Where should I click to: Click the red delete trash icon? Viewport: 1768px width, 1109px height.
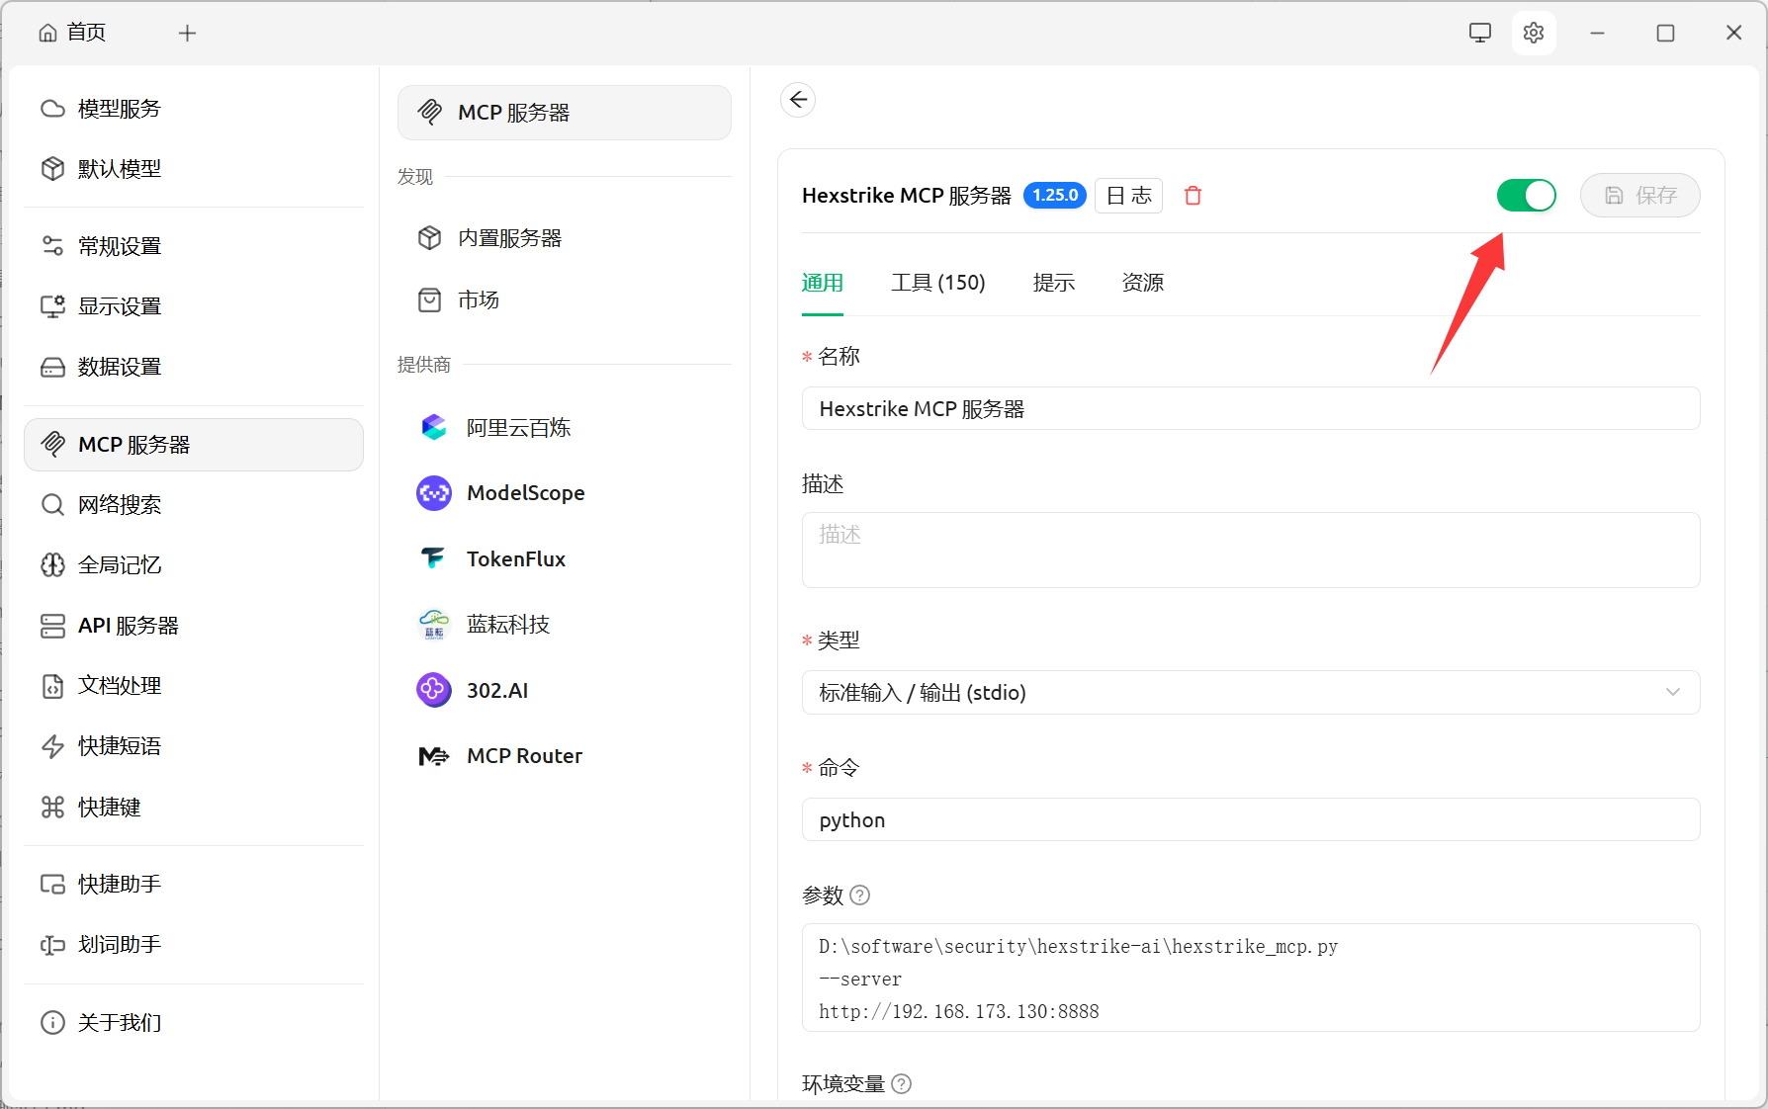tap(1193, 196)
